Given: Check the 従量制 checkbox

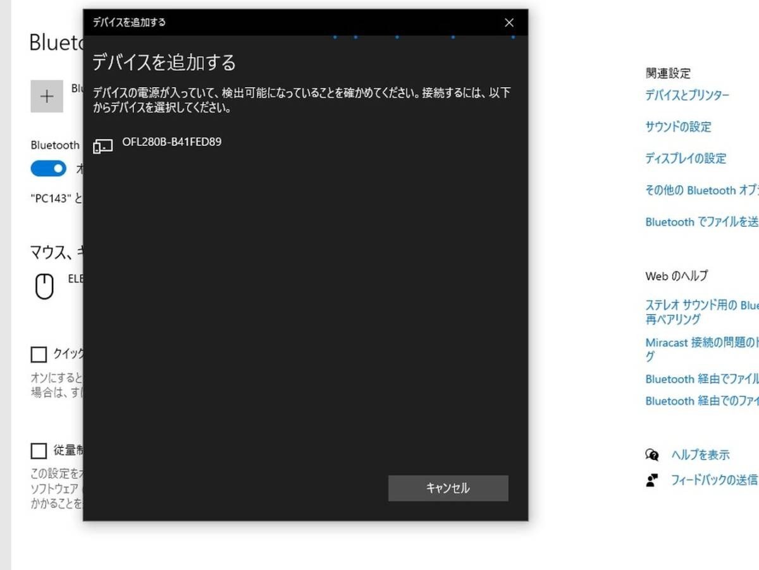Looking at the screenshot, I should pos(39,451).
